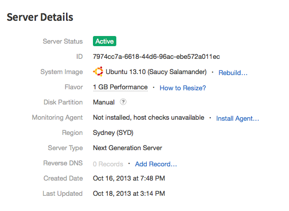
Task: Click the Manual disk partition value
Action: pyautogui.click(x=104, y=102)
